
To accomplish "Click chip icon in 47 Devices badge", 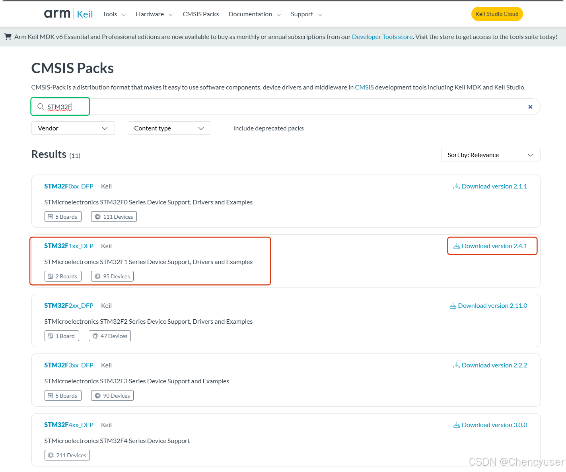I will (95, 336).
